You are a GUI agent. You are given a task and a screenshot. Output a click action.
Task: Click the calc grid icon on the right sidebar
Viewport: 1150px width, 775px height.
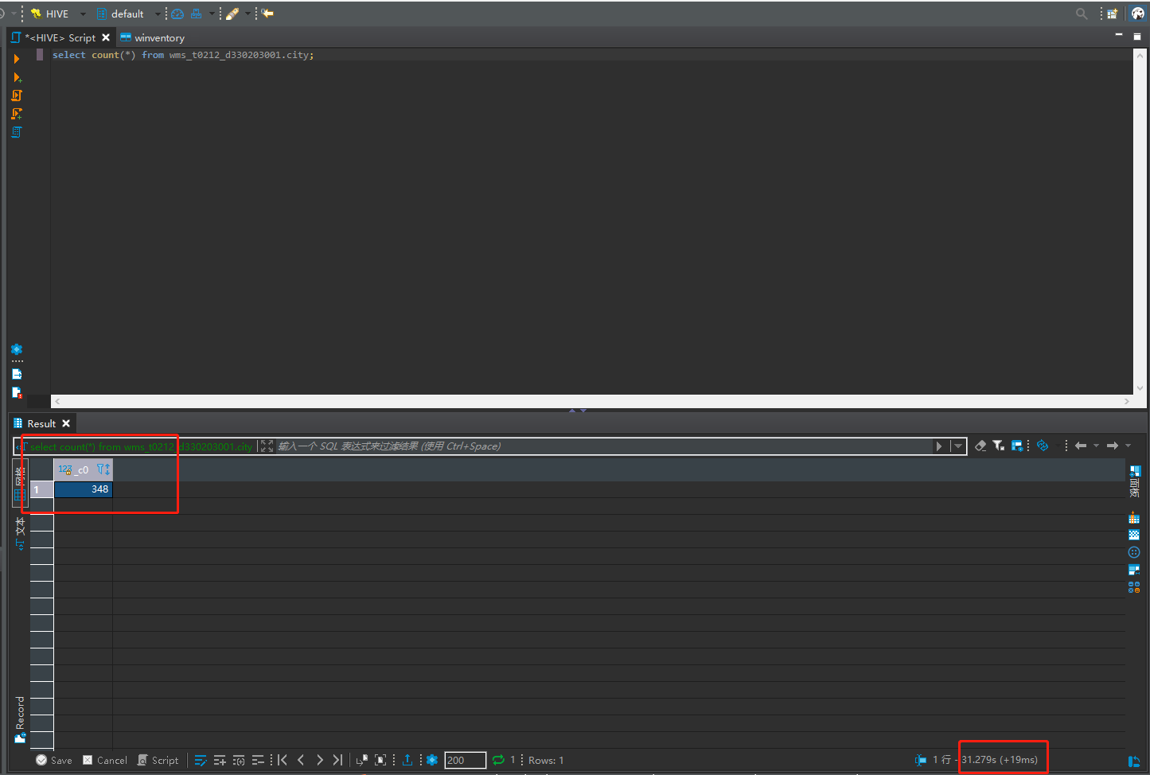click(1134, 518)
